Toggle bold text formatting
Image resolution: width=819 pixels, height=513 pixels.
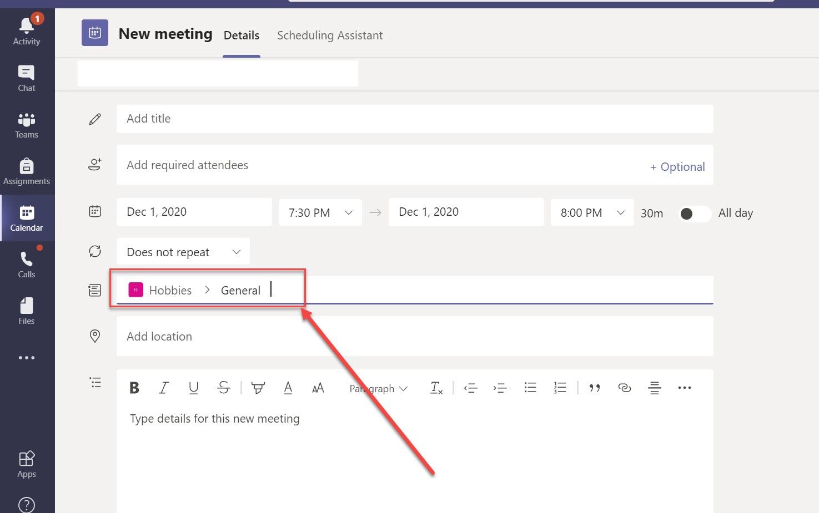coord(134,388)
